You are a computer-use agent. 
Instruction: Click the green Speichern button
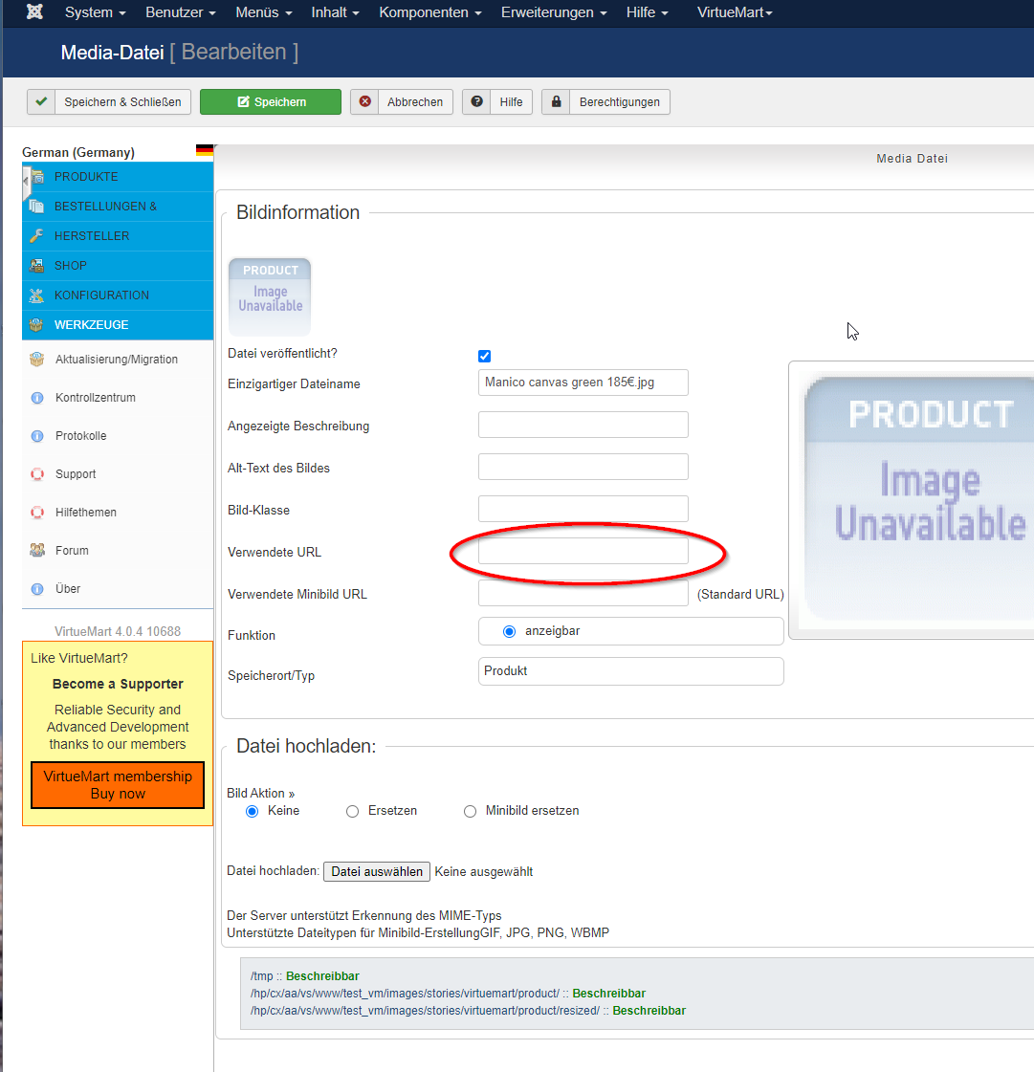click(x=271, y=102)
